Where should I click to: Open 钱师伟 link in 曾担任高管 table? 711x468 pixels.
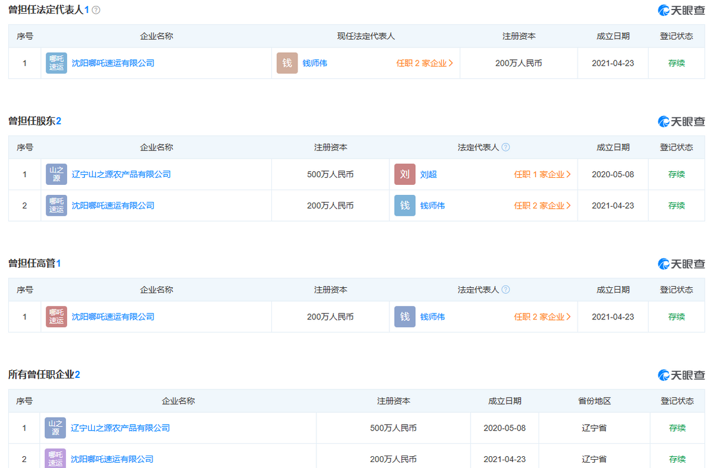click(x=433, y=317)
